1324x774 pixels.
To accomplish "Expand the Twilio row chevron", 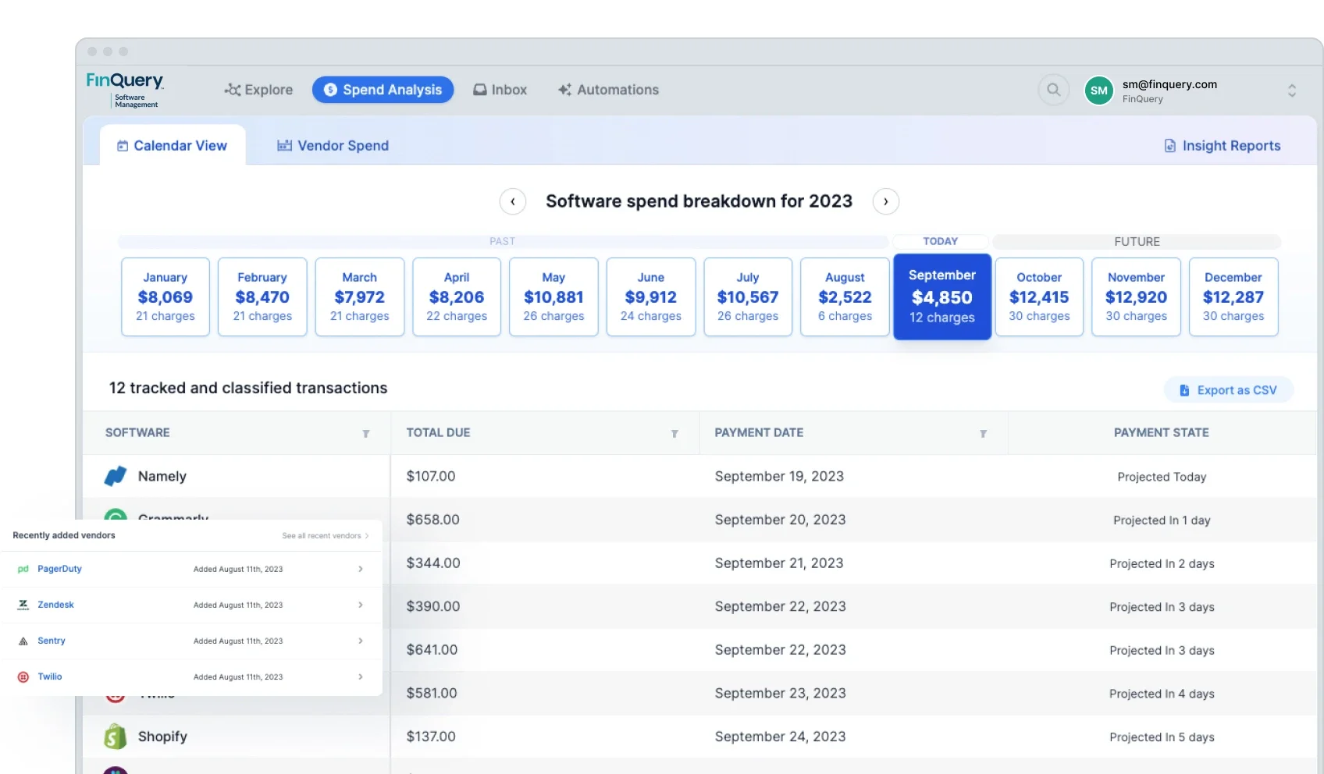I will coord(361,676).
